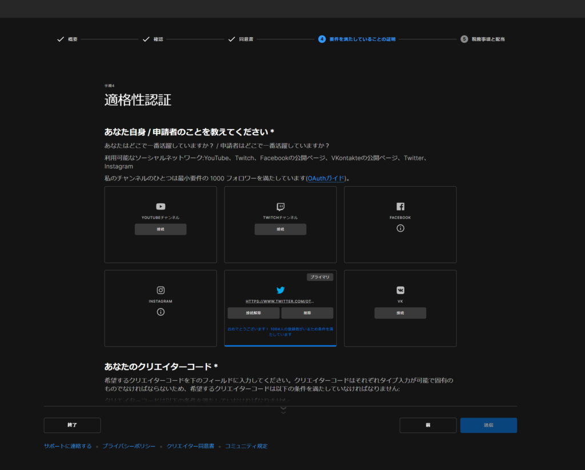Select the Facebook card
This screenshot has height=470, width=585.
[x=400, y=224]
